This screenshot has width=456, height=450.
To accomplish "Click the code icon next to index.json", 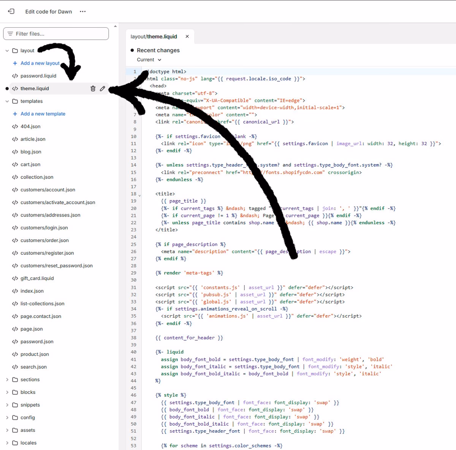I will [15, 291].
